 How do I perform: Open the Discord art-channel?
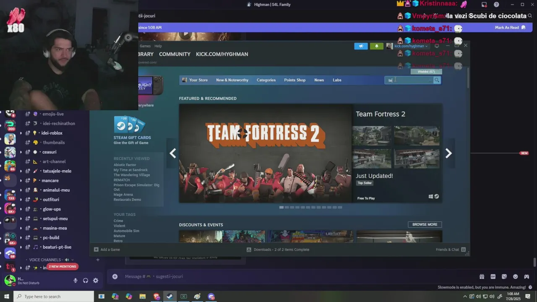coord(54,161)
